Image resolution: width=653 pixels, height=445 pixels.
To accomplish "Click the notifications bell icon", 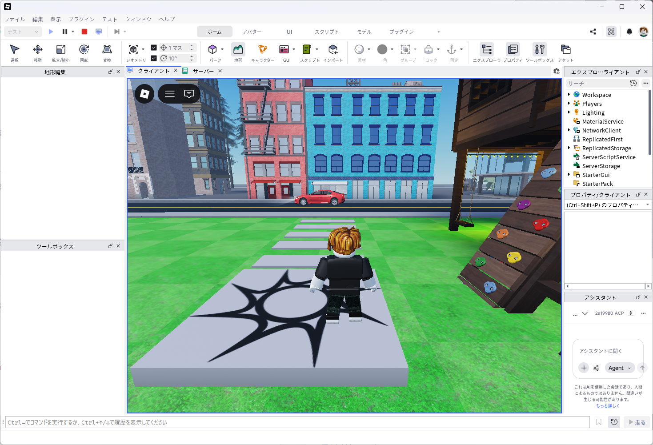I will pos(629,32).
